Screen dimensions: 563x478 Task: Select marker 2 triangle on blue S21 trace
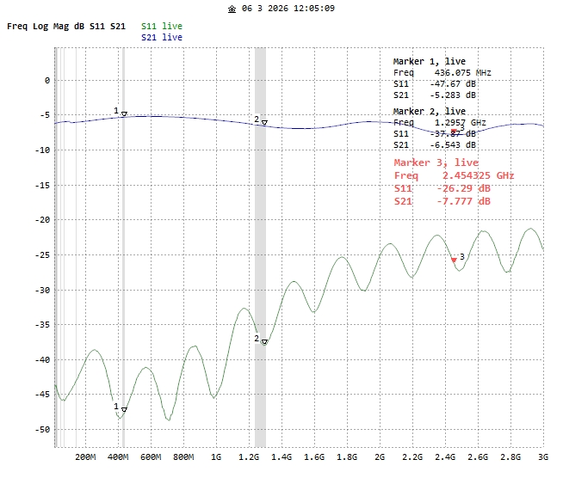264,123
